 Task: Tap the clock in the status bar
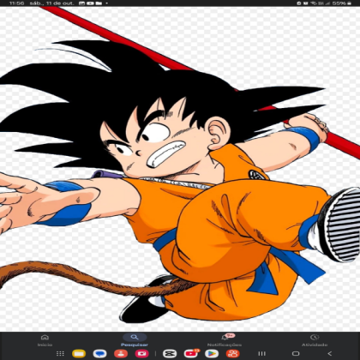click(16, 3)
